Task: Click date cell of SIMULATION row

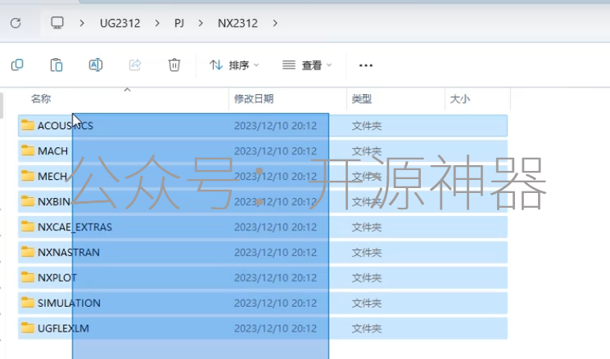Action: 275,303
